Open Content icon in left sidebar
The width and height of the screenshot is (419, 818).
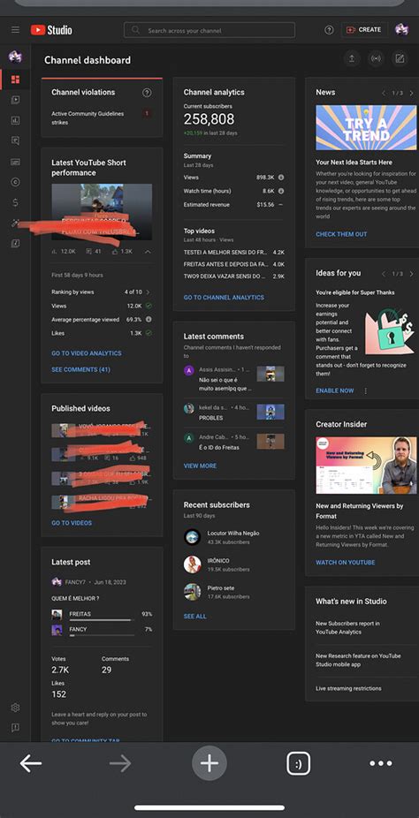point(15,100)
